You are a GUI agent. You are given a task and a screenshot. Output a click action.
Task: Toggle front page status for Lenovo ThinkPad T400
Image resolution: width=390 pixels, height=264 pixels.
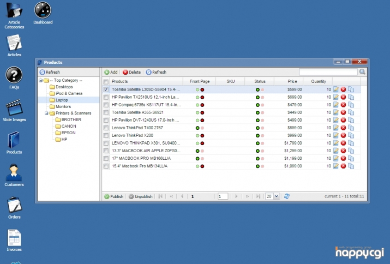click(200, 128)
